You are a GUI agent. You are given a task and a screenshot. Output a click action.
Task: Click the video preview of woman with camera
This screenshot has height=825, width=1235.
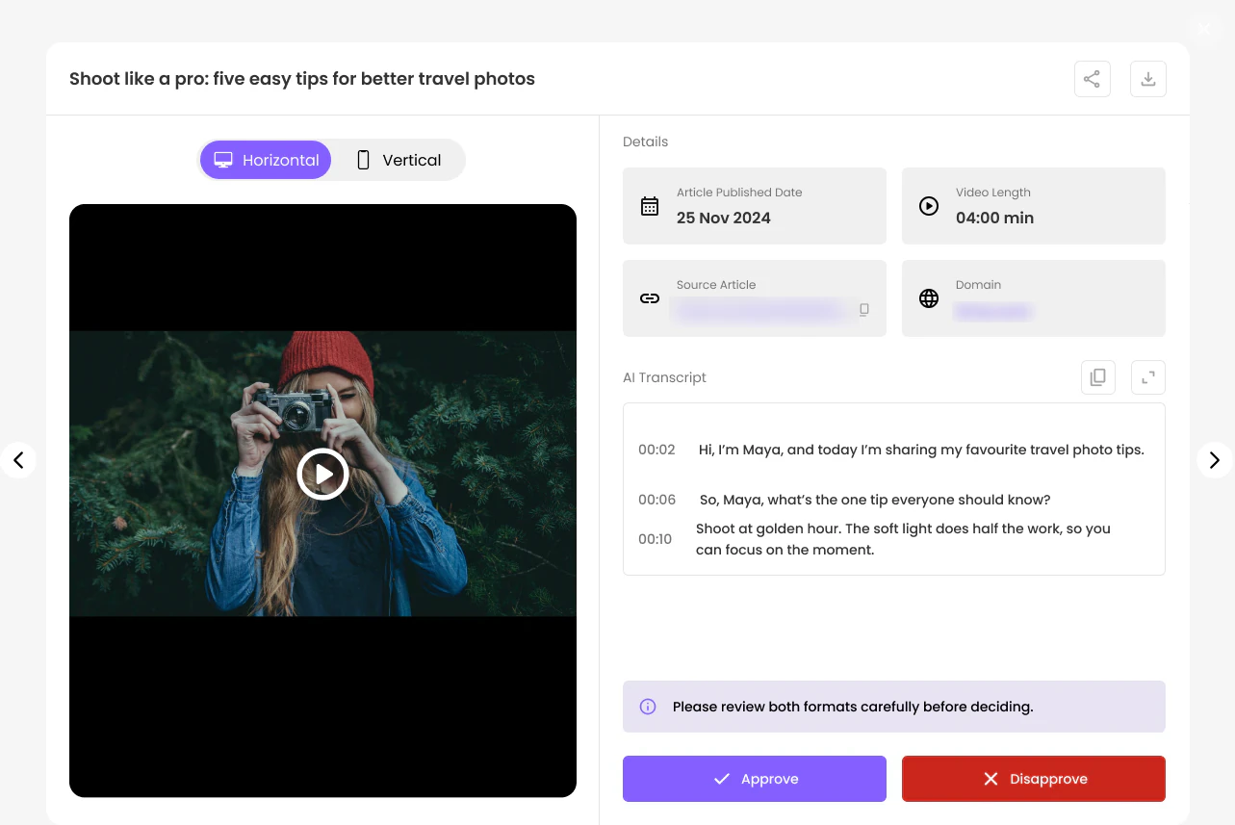[322, 474]
